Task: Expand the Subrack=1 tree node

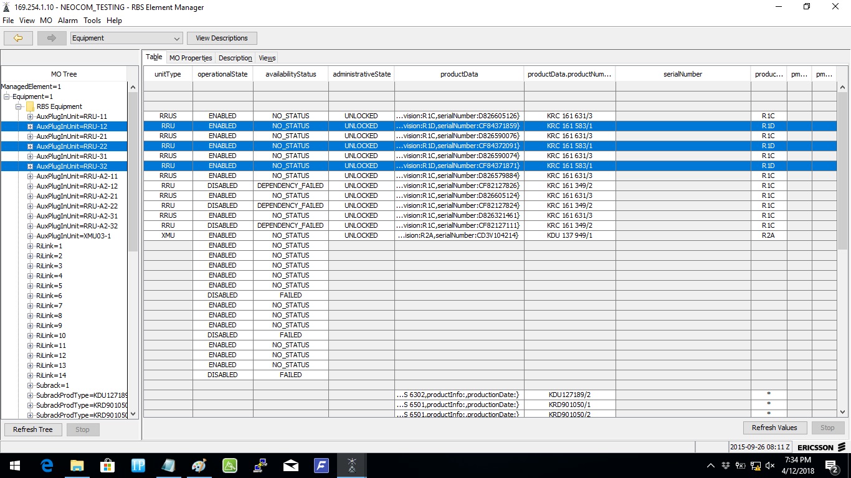Action: [30, 385]
